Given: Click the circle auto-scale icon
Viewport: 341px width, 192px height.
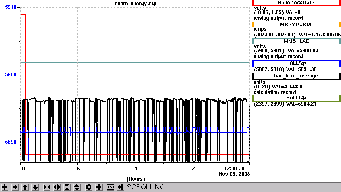Looking at the screenshot, I should click(x=88, y=187).
